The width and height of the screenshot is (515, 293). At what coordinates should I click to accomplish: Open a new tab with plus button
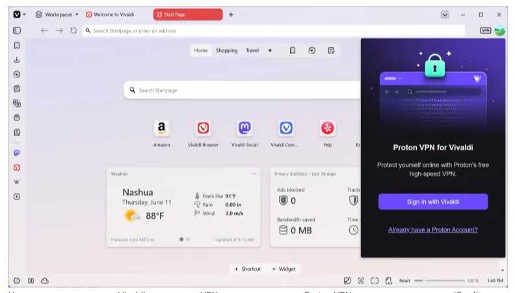tap(231, 14)
